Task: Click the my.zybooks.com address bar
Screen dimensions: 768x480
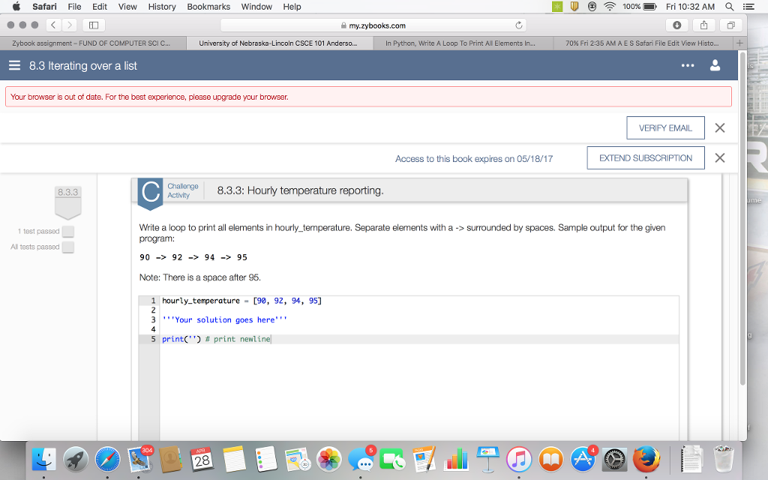Action: click(373, 25)
